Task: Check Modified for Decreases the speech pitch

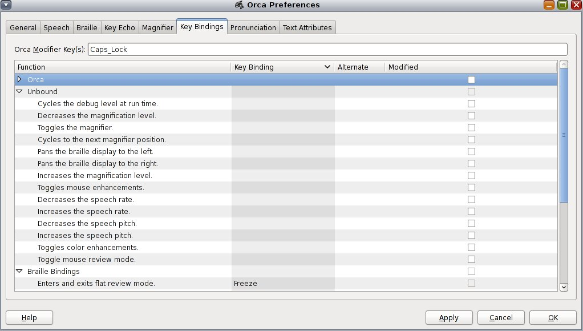Action: click(x=471, y=224)
